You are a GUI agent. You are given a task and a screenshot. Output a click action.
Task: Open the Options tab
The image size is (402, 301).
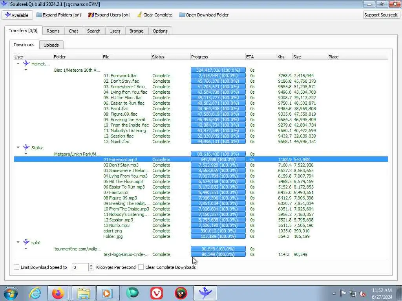point(160,31)
